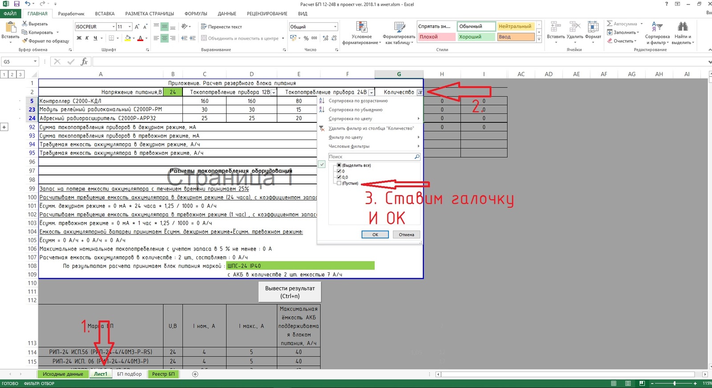This screenshot has height=388, width=712.
Task: Switch to the БП подбор sheet tab
Action: click(129, 374)
